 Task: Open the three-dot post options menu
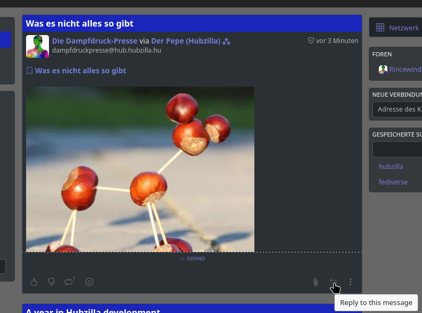pyautogui.click(x=350, y=282)
